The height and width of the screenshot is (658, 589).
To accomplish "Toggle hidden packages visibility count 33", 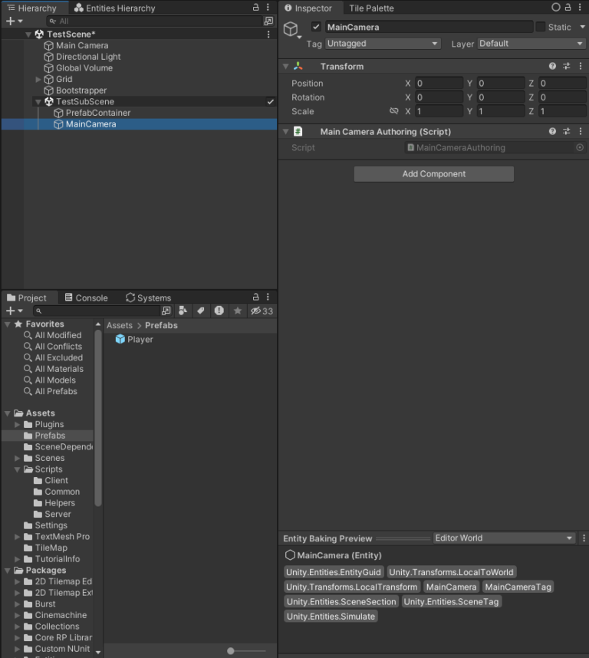I will point(262,311).
